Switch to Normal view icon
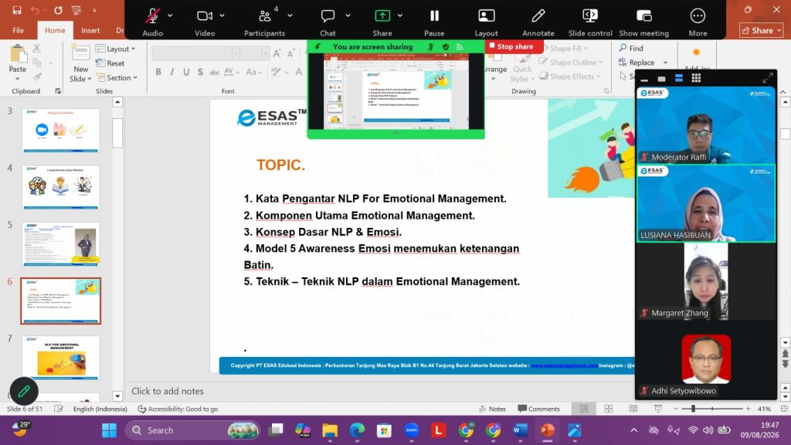This screenshot has width=791, height=445. [584, 409]
